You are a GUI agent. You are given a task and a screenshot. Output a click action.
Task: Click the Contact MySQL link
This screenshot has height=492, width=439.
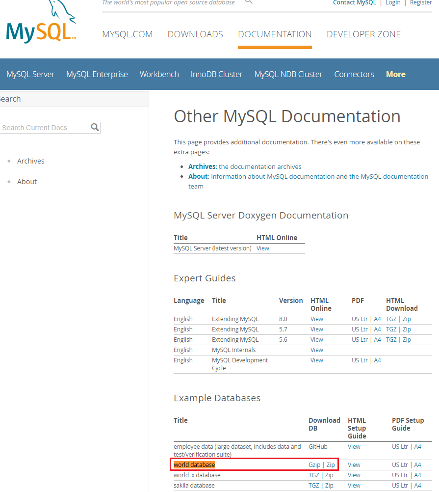[x=355, y=2]
